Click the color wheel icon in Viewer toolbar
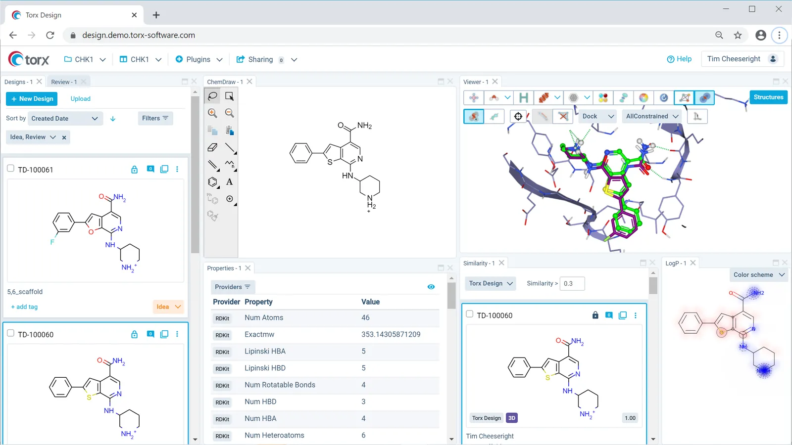This screenshot has width=792, height=445. (643, 97)
